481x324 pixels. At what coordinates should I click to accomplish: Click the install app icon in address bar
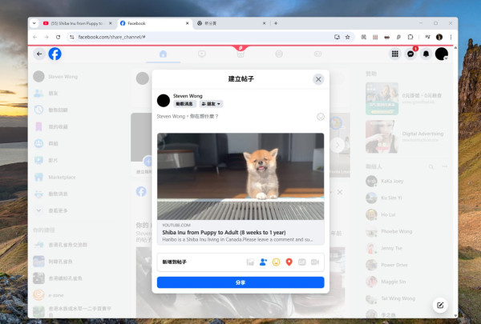click(x=337, y=37)
